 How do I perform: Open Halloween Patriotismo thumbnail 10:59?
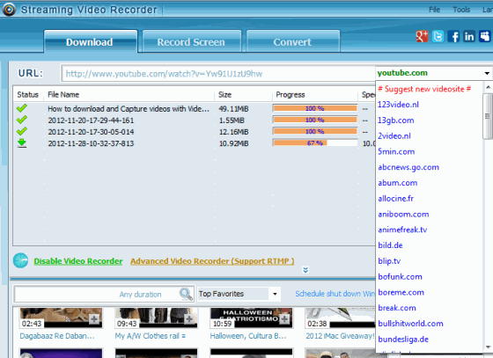point(251,318)
